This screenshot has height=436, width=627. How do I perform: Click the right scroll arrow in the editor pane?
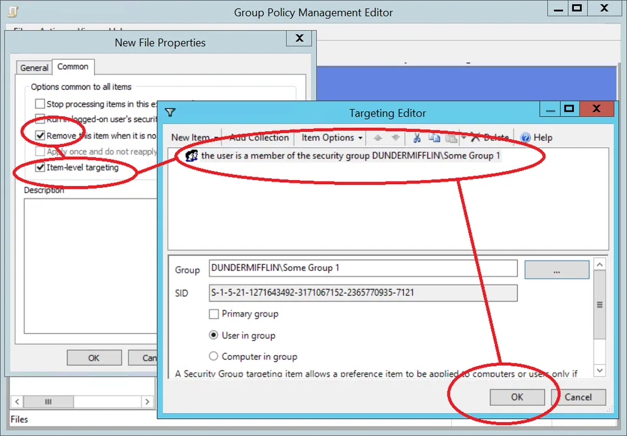(x=147, y=401)
